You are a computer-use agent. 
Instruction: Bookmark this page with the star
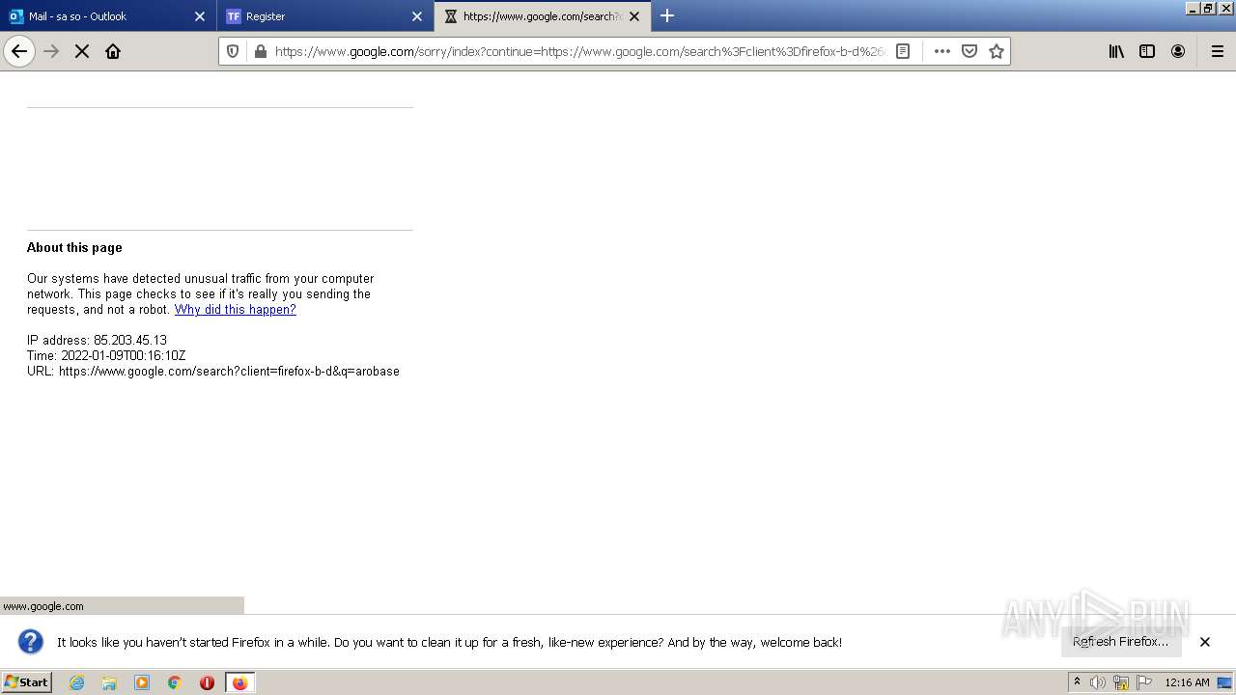[997, 51]
